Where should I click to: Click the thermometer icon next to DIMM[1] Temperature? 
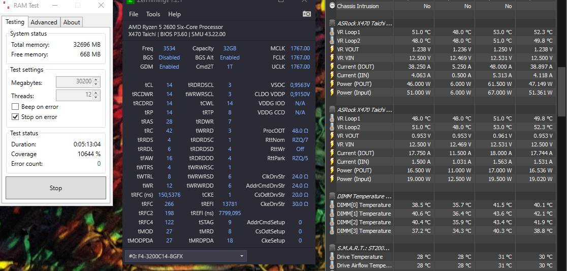coord(332,214)
